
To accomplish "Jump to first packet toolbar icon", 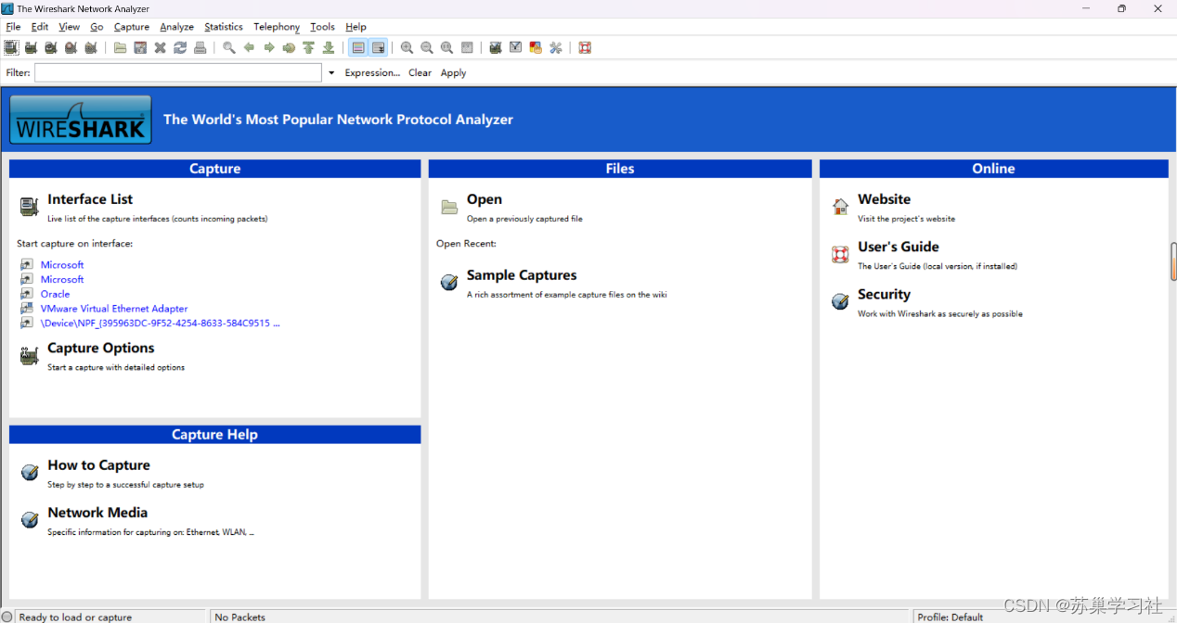I will (309, 47).
